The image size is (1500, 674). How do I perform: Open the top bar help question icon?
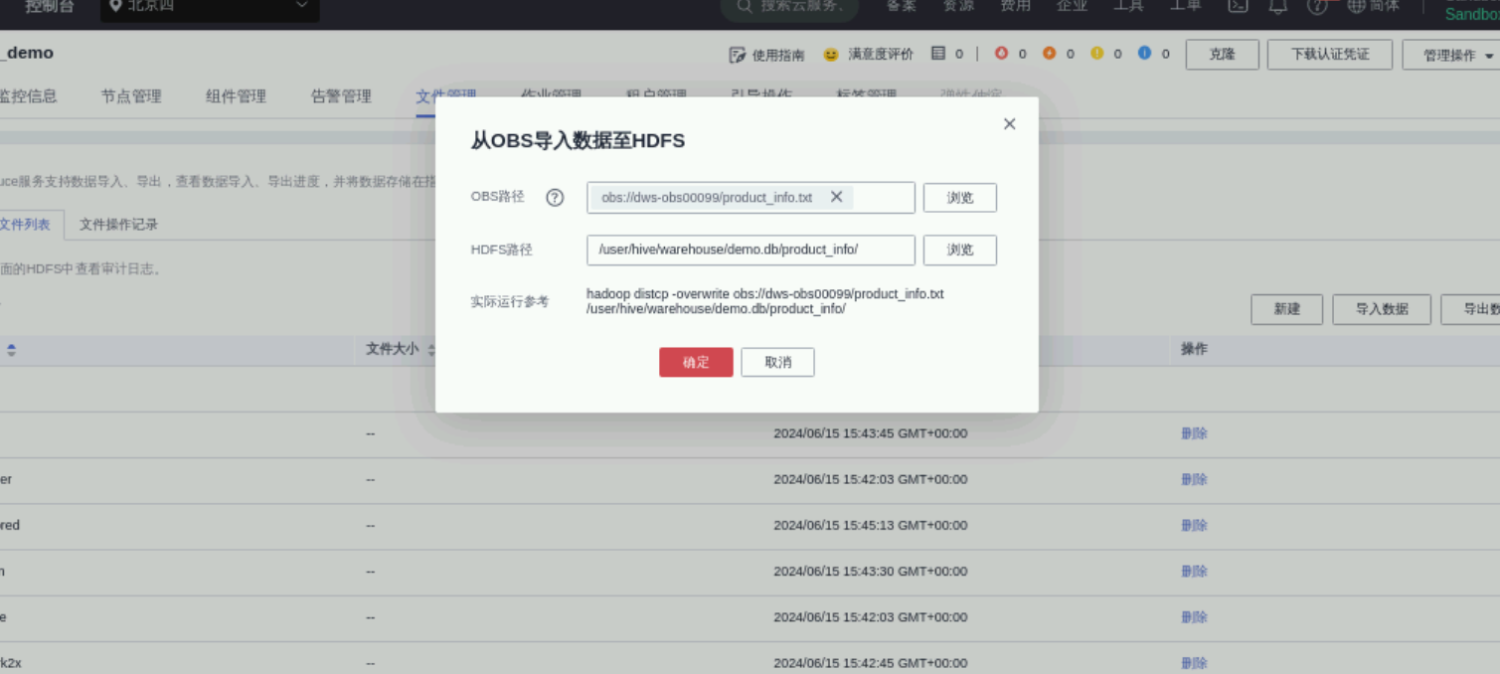1317,6
